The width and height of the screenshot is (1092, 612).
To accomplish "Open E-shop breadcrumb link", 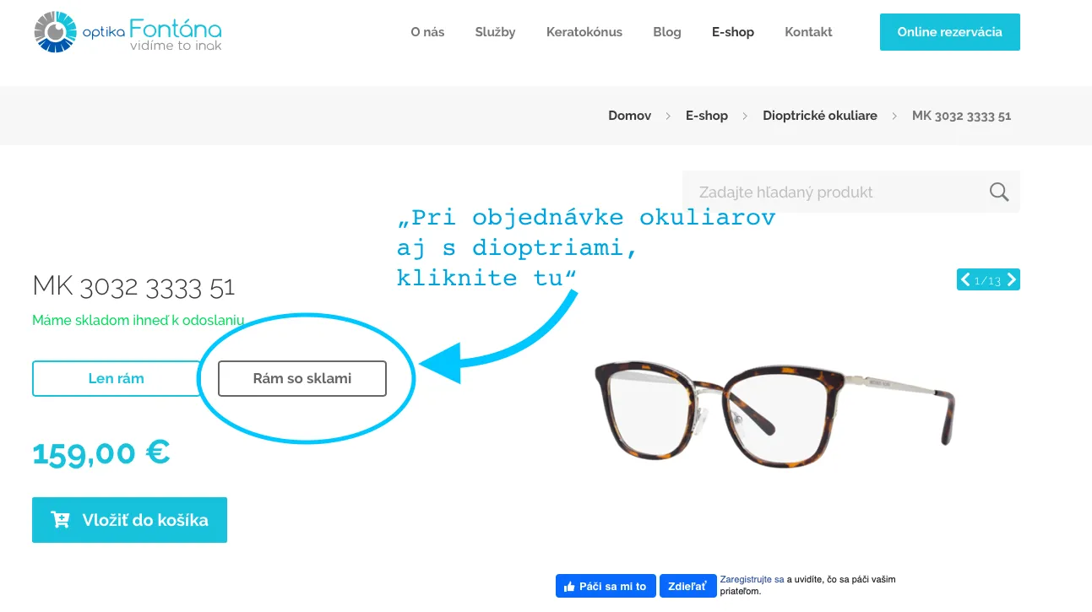I will tap(707, 116).
